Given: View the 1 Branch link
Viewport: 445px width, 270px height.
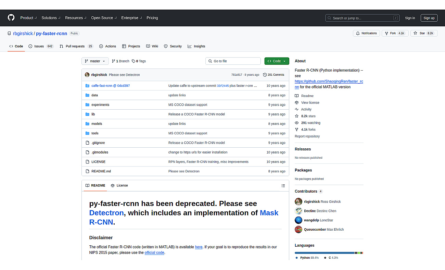Looking at the screenshot, I should tap(120, 61).
